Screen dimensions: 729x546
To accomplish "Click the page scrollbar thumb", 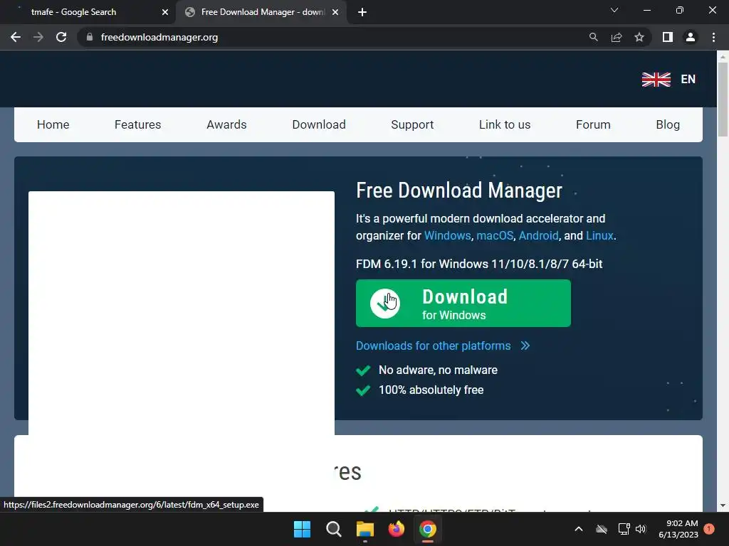I will pyautogui.click(x=723, y=100).
